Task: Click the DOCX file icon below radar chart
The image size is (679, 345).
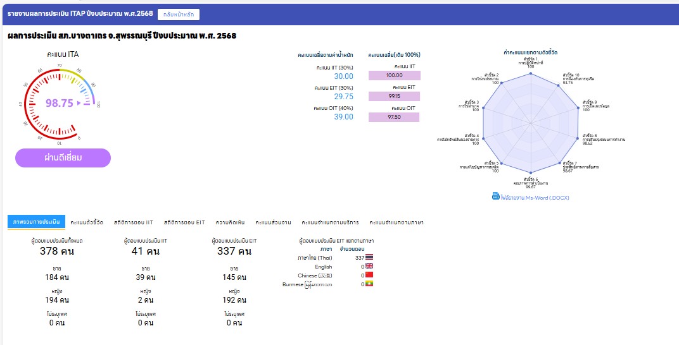Action: pyautogui.click(x=496, y=197)
